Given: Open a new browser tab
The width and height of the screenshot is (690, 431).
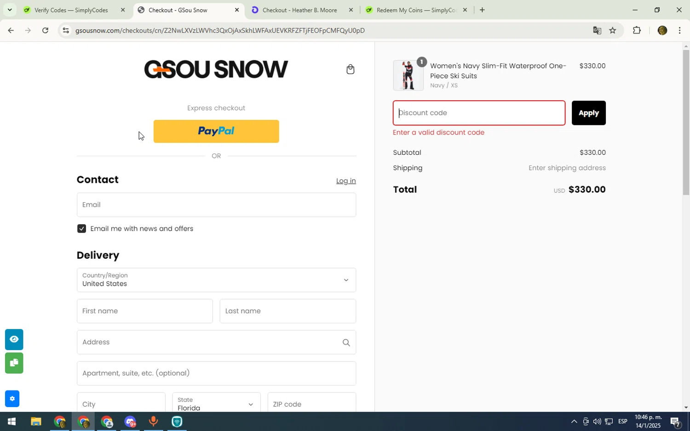Looking at the screenshot, I should (482, 10).
